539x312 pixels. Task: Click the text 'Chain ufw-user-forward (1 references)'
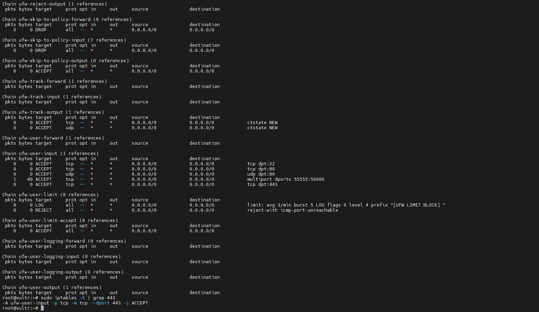click(53, 138)
